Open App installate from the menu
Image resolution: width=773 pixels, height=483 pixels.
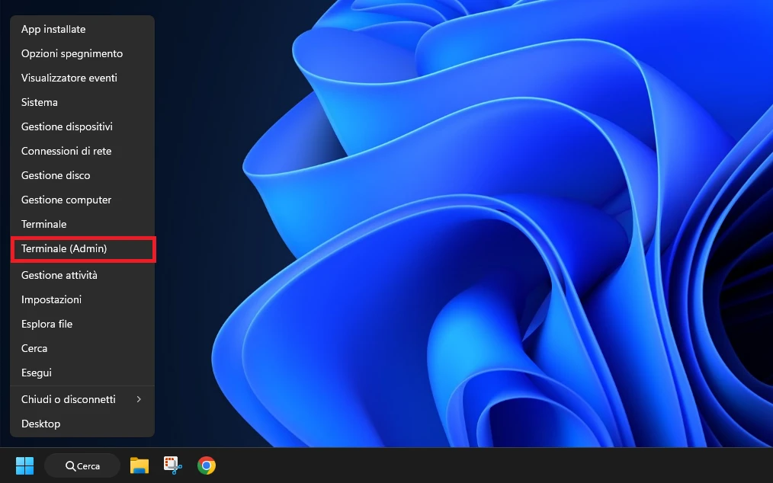point(82,29)
